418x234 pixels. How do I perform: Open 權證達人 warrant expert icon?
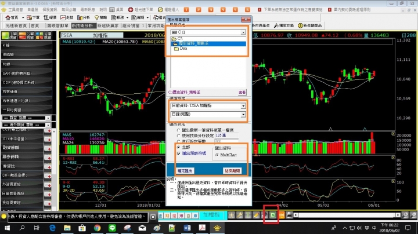tap(168, 10)
